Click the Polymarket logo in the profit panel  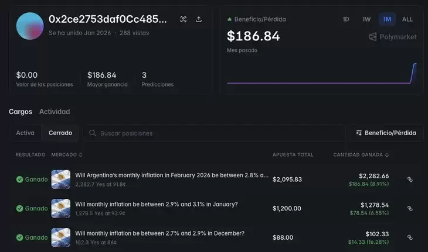(393, 37)
